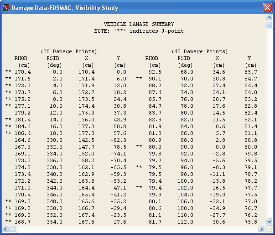Click the NOTE line about J-point
Image resolution: width=275 pixels, height=235 pixels.
(x=139, y=31)
